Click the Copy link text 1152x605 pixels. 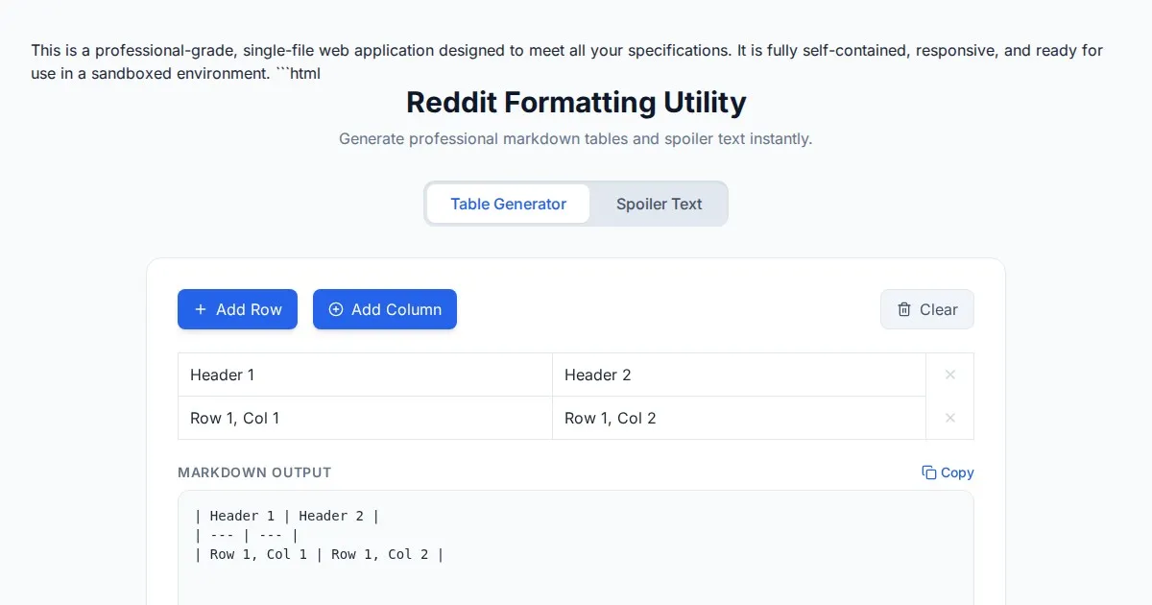tap(957, 472)
